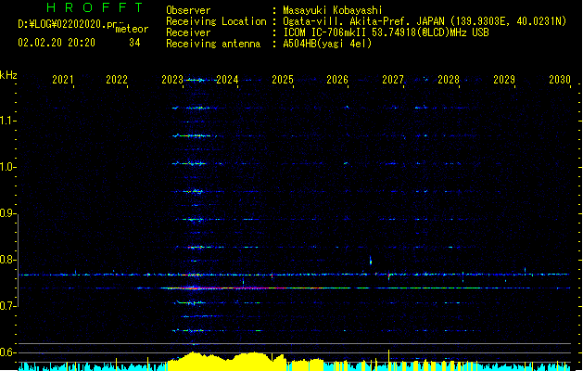Image resolution: width=583 pixels, height=371 pixels.
Task: Click the 2025 time axis label
Action: coord(283,80)
